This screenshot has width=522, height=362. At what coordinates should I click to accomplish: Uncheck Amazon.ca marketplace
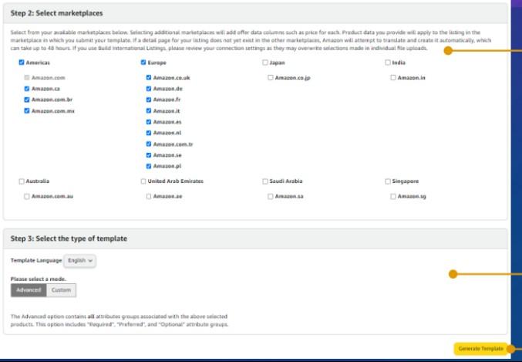pyautogui.click(x=27, y=89)
